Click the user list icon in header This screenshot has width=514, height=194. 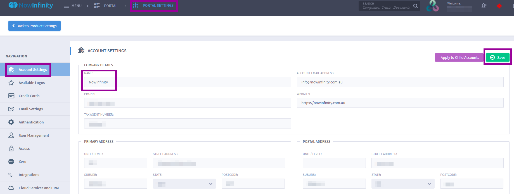tap(484, 6)
